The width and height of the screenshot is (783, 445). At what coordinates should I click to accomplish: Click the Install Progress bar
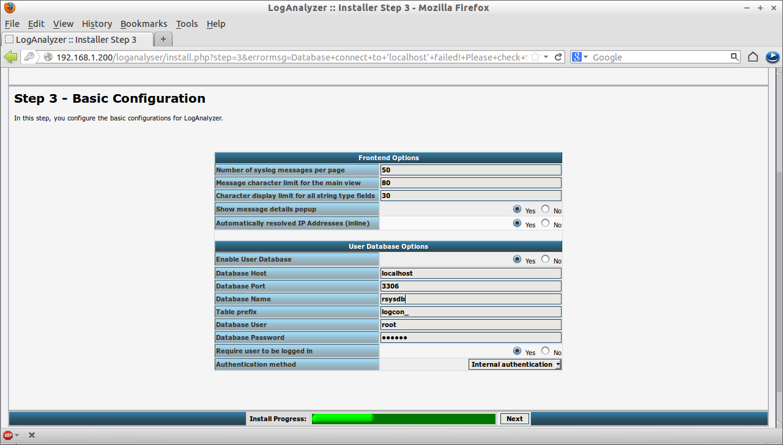click(x=404, y=419)
